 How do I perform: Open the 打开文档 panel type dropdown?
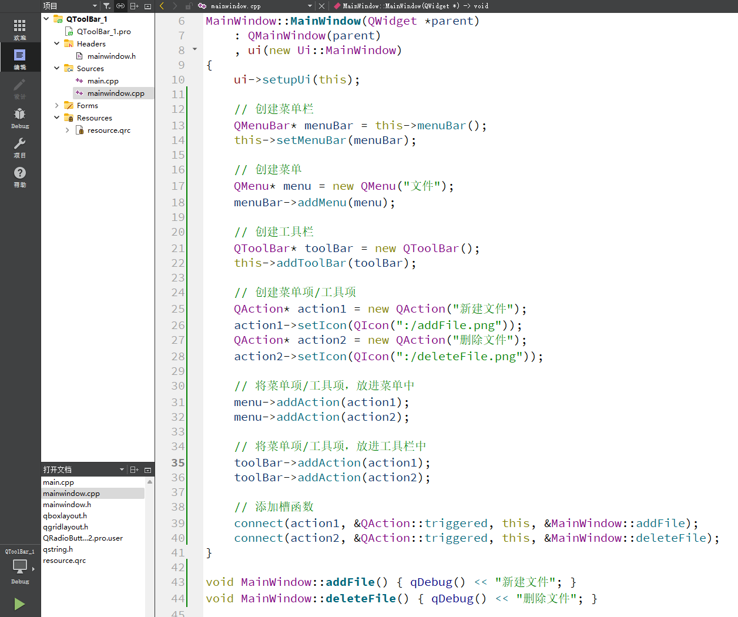tap(83, 470)
